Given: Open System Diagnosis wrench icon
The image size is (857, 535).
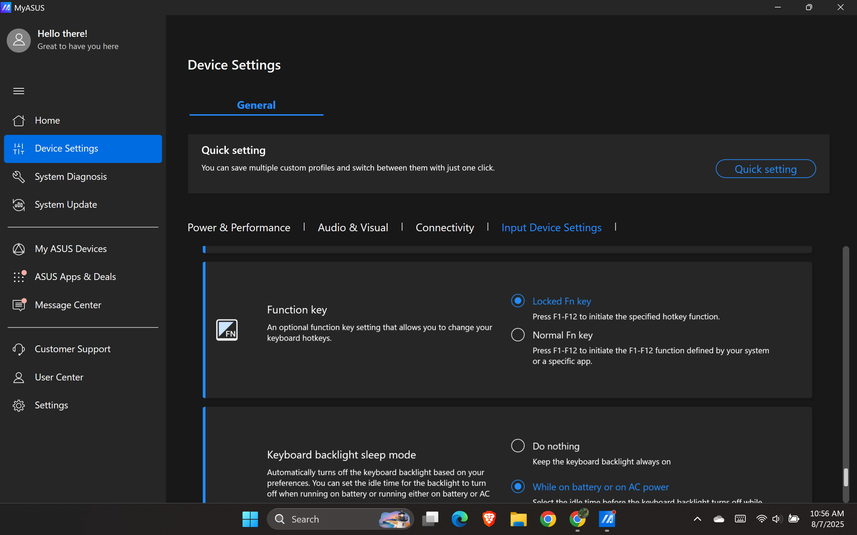Looking at the screenshot, I should pyautogui.click(x=19, y=177).
